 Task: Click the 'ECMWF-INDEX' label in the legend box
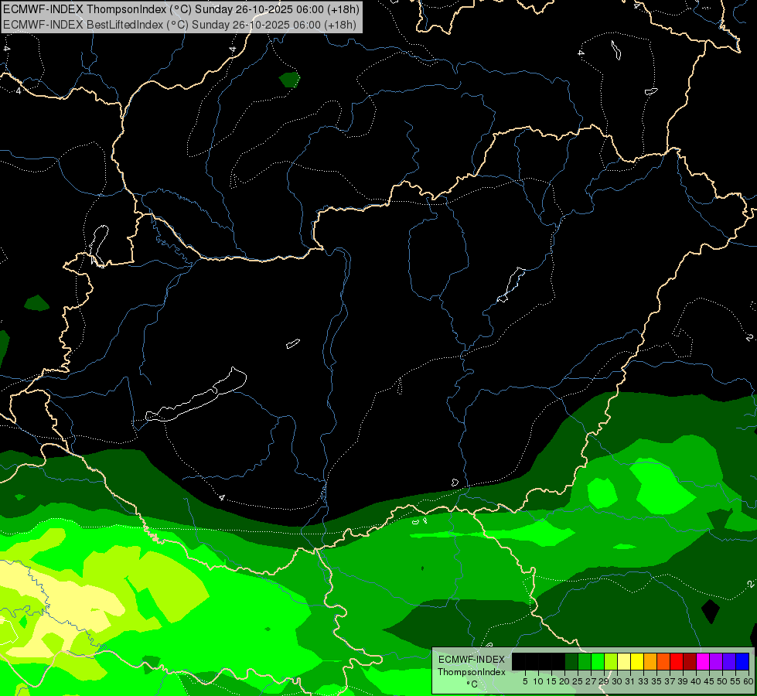pyautogui.click(x=472, y=660)
